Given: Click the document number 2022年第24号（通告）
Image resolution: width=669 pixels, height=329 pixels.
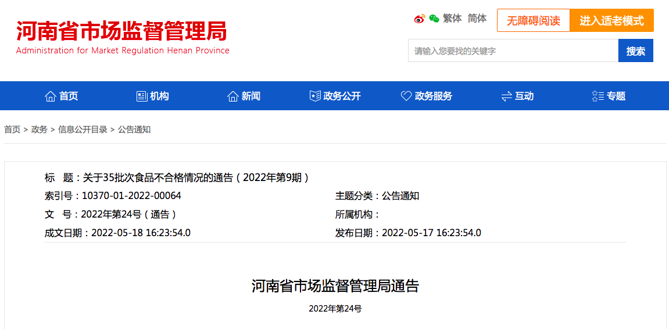Looking at the screenshot, I should (128, 214).
